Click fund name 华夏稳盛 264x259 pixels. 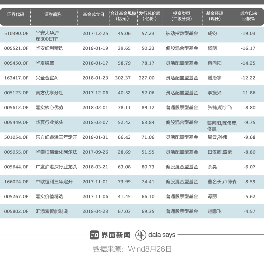pos(45,63)
